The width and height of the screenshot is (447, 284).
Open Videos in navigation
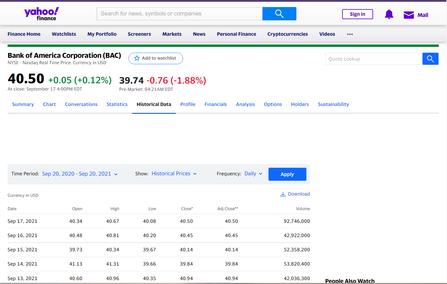click(x=327, y=34)
